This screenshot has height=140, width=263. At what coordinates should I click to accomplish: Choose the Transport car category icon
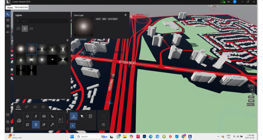point(44,117)
